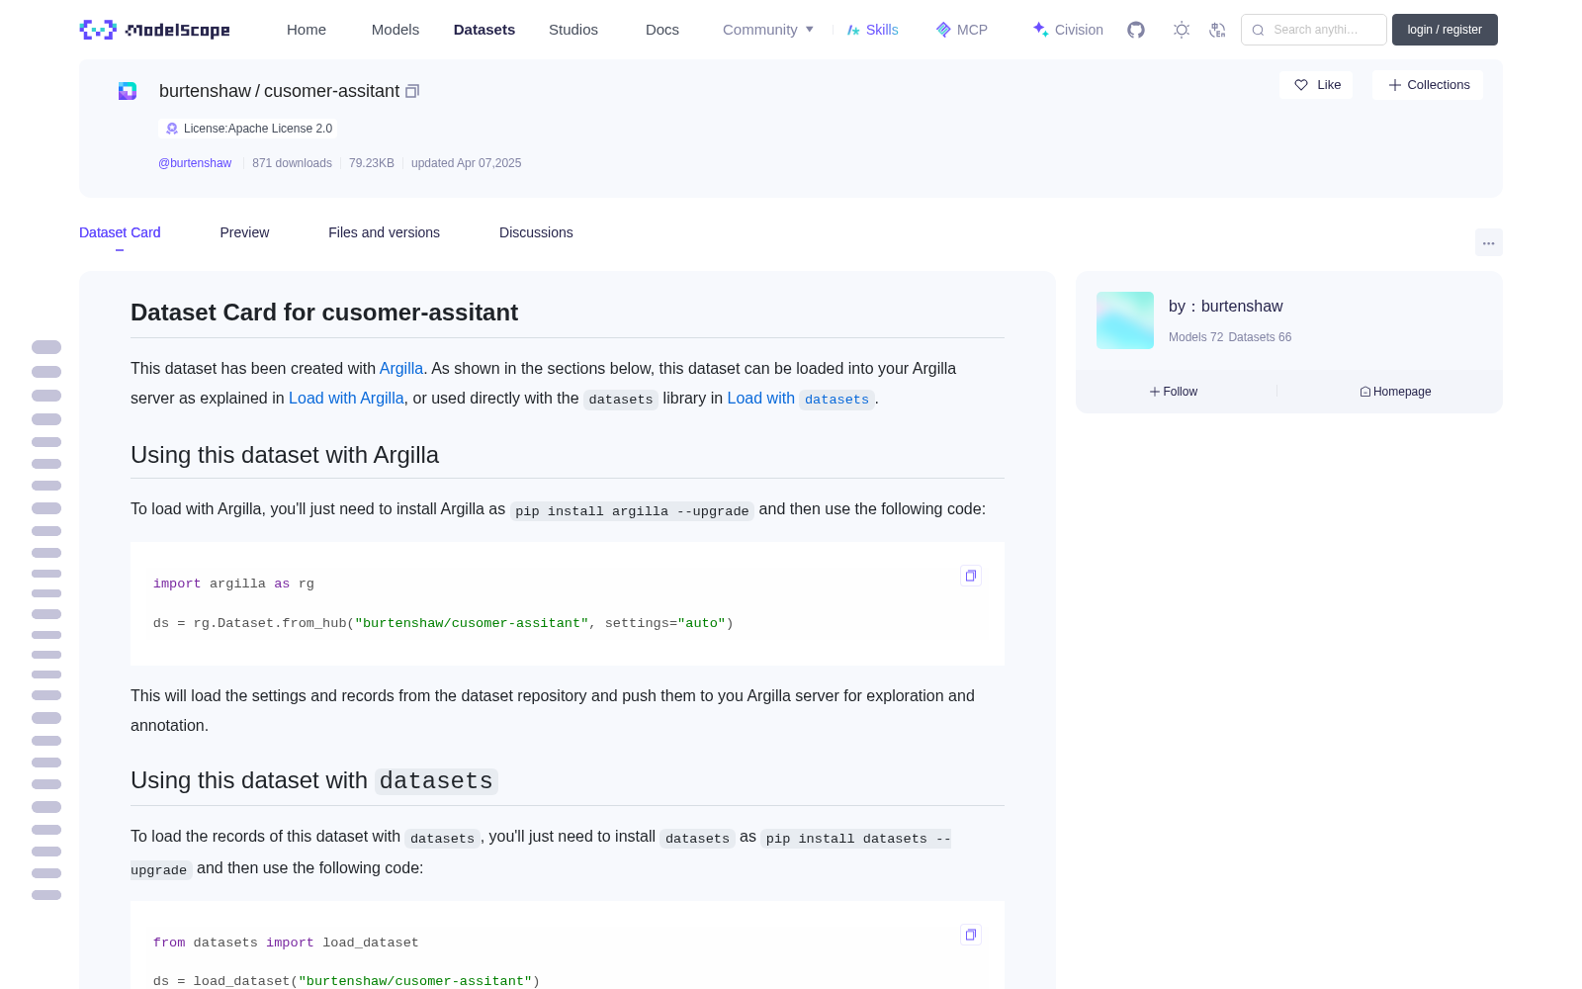This screenshot has width=1582, height=989.
Task: Toggle light/dark theme sun icon
Action: point(1182,30)
